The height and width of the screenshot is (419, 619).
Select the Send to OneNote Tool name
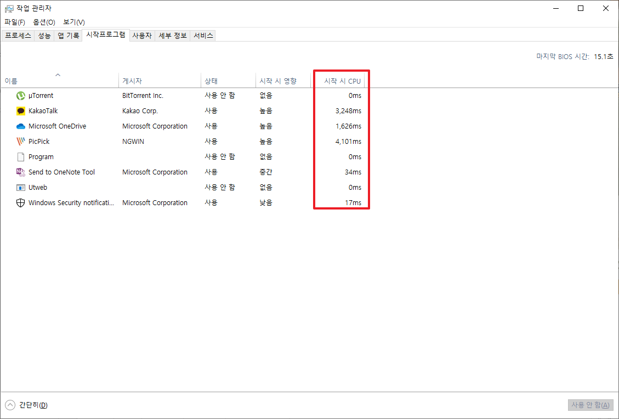(61, 172)
